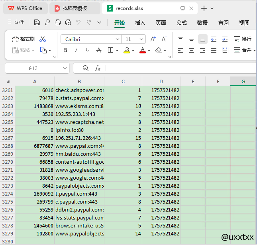Click the Save icon in quick toolbar
Viewport: 257px width, 245px height.
click(37, 23)
